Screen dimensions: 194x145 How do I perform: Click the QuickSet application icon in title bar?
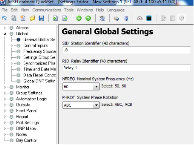[x=3, y=2]
